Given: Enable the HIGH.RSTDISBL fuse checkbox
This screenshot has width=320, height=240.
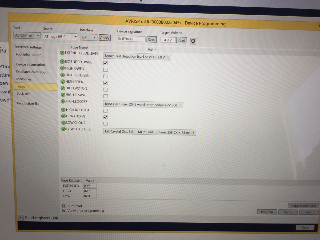Looking at the screenshot, I should 105,76.
